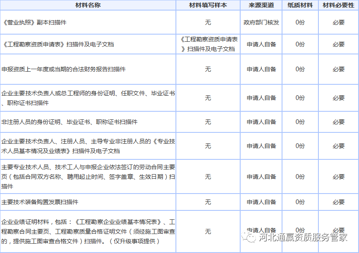Image resolution: width=359 pixels, height=253 pixels.
Task: Select row about 企业主要技术负责人或总工程师的身份证明
Action: [88, 98]
